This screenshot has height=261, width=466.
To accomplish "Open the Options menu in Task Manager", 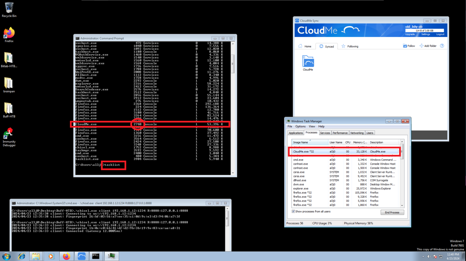I will pyautogui.click(x=300, y=126).
